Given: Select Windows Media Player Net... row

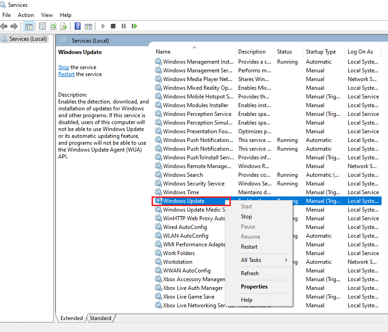Looking at the screenshot, I should [x=267, y=79].
